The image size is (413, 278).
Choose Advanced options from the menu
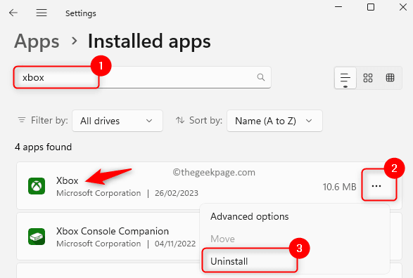coord(250,216)
